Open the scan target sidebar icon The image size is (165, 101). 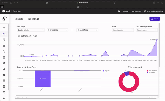[x=4, y=87]
